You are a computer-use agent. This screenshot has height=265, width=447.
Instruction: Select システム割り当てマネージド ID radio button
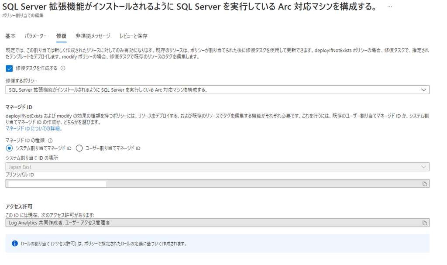9,148
